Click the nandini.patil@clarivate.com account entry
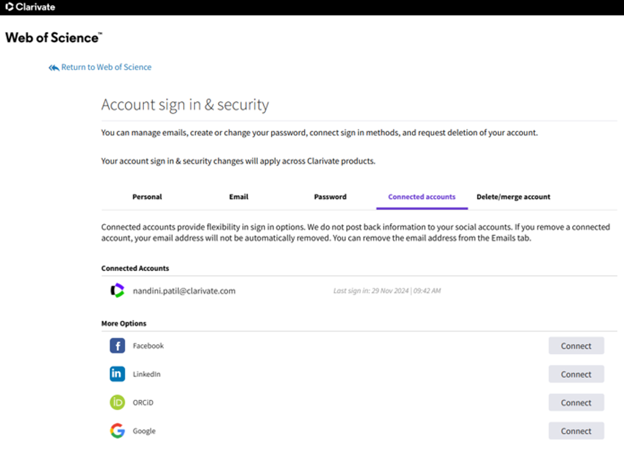Image resolution: width=624 pixels, height=454 pixels. coord(184,291)
